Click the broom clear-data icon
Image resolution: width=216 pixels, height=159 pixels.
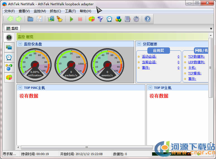(x=60, y=19)
